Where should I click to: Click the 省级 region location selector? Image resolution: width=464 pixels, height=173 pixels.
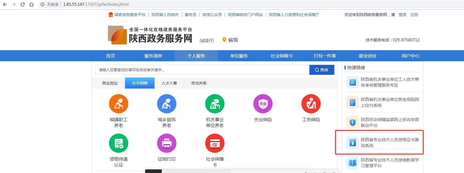coord(230,40)
